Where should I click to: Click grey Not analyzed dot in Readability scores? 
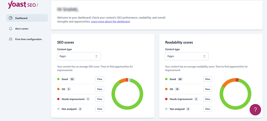point(166,109)
